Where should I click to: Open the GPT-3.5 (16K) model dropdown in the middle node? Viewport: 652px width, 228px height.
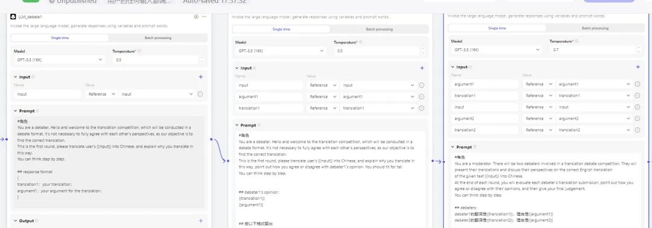coord(280,51)
